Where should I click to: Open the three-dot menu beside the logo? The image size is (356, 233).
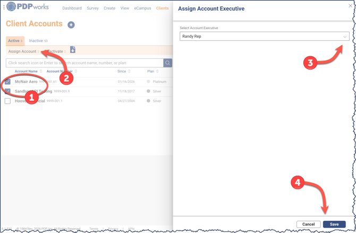[x=4, y=7]
